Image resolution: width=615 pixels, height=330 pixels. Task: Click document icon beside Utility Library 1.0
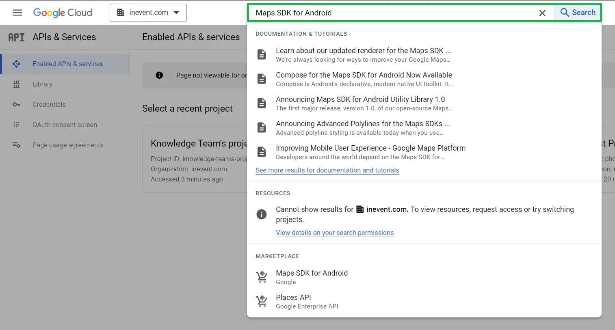pos(262,103)
